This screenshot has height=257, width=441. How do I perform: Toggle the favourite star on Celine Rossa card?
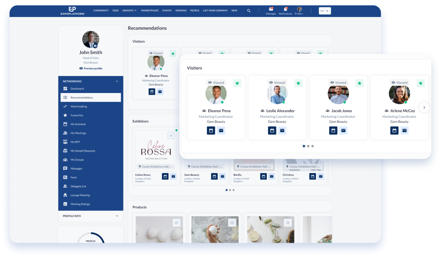click(171, 135)
